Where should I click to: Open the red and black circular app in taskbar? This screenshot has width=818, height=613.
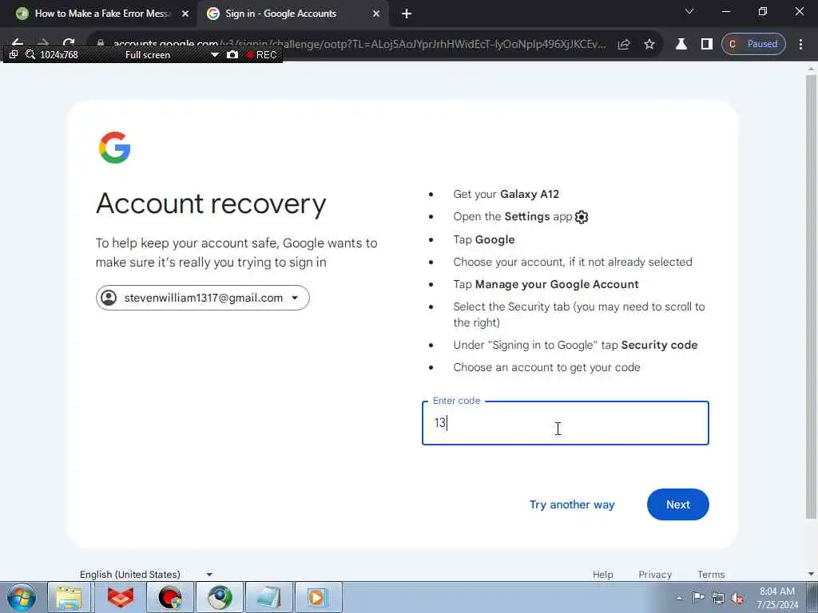coord(170,597)
